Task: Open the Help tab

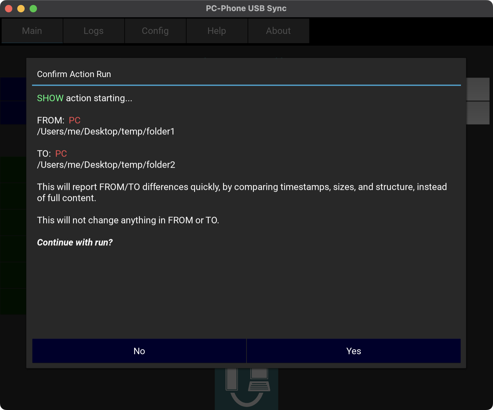Action: [x=217, y=31]
